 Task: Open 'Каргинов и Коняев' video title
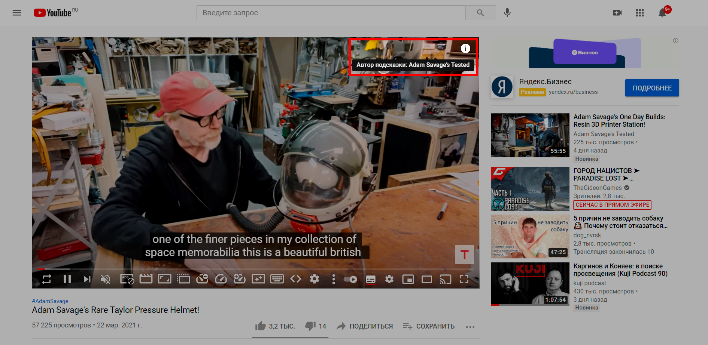coord(620,270)
